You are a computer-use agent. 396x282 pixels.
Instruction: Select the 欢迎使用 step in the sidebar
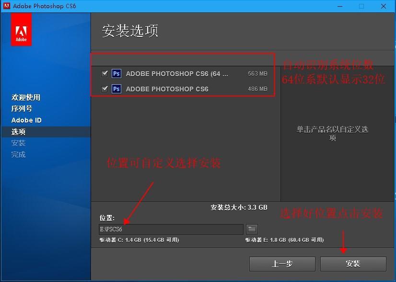[26, 97]
